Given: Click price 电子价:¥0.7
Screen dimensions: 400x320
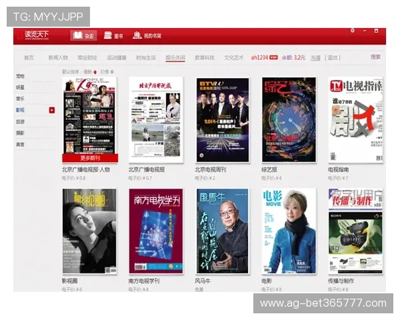Looking at the screenshot, I should click(140, 178).
